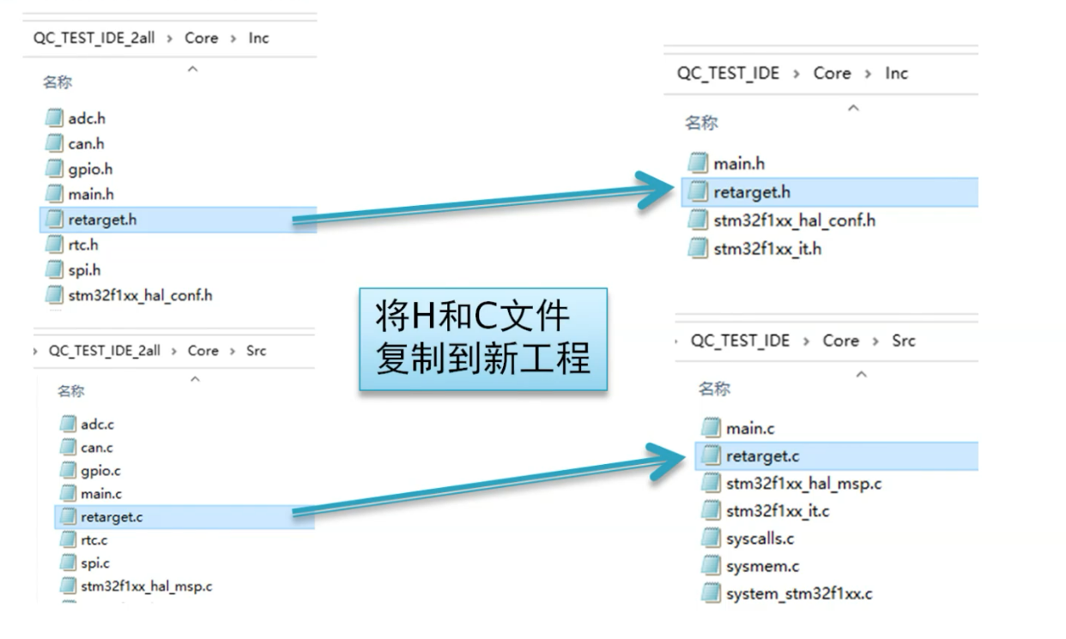Click stm32f1xx_it.c file icon

click(x=711, y=511)
